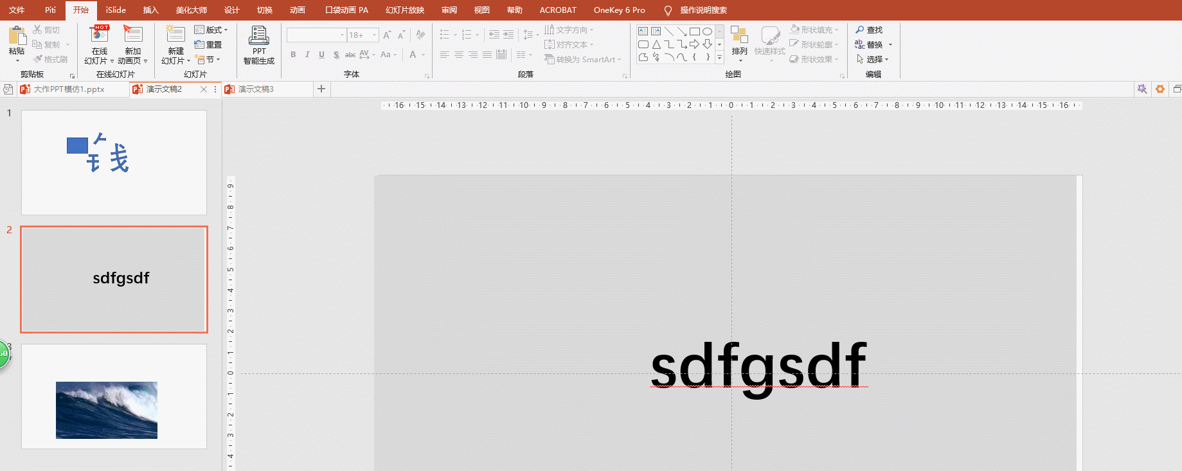1182x471 pixels.
Task: Click the 格式刷 (Format Painter) button
Action: click(x=50, y=59)
